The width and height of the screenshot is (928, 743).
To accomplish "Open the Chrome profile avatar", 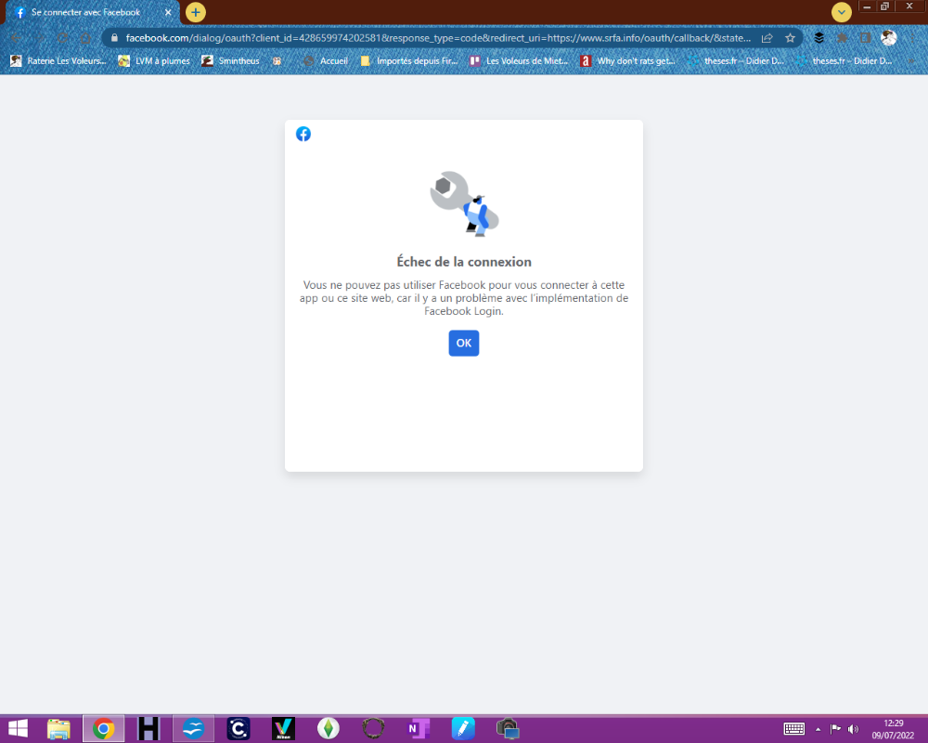I will [888, 38].
